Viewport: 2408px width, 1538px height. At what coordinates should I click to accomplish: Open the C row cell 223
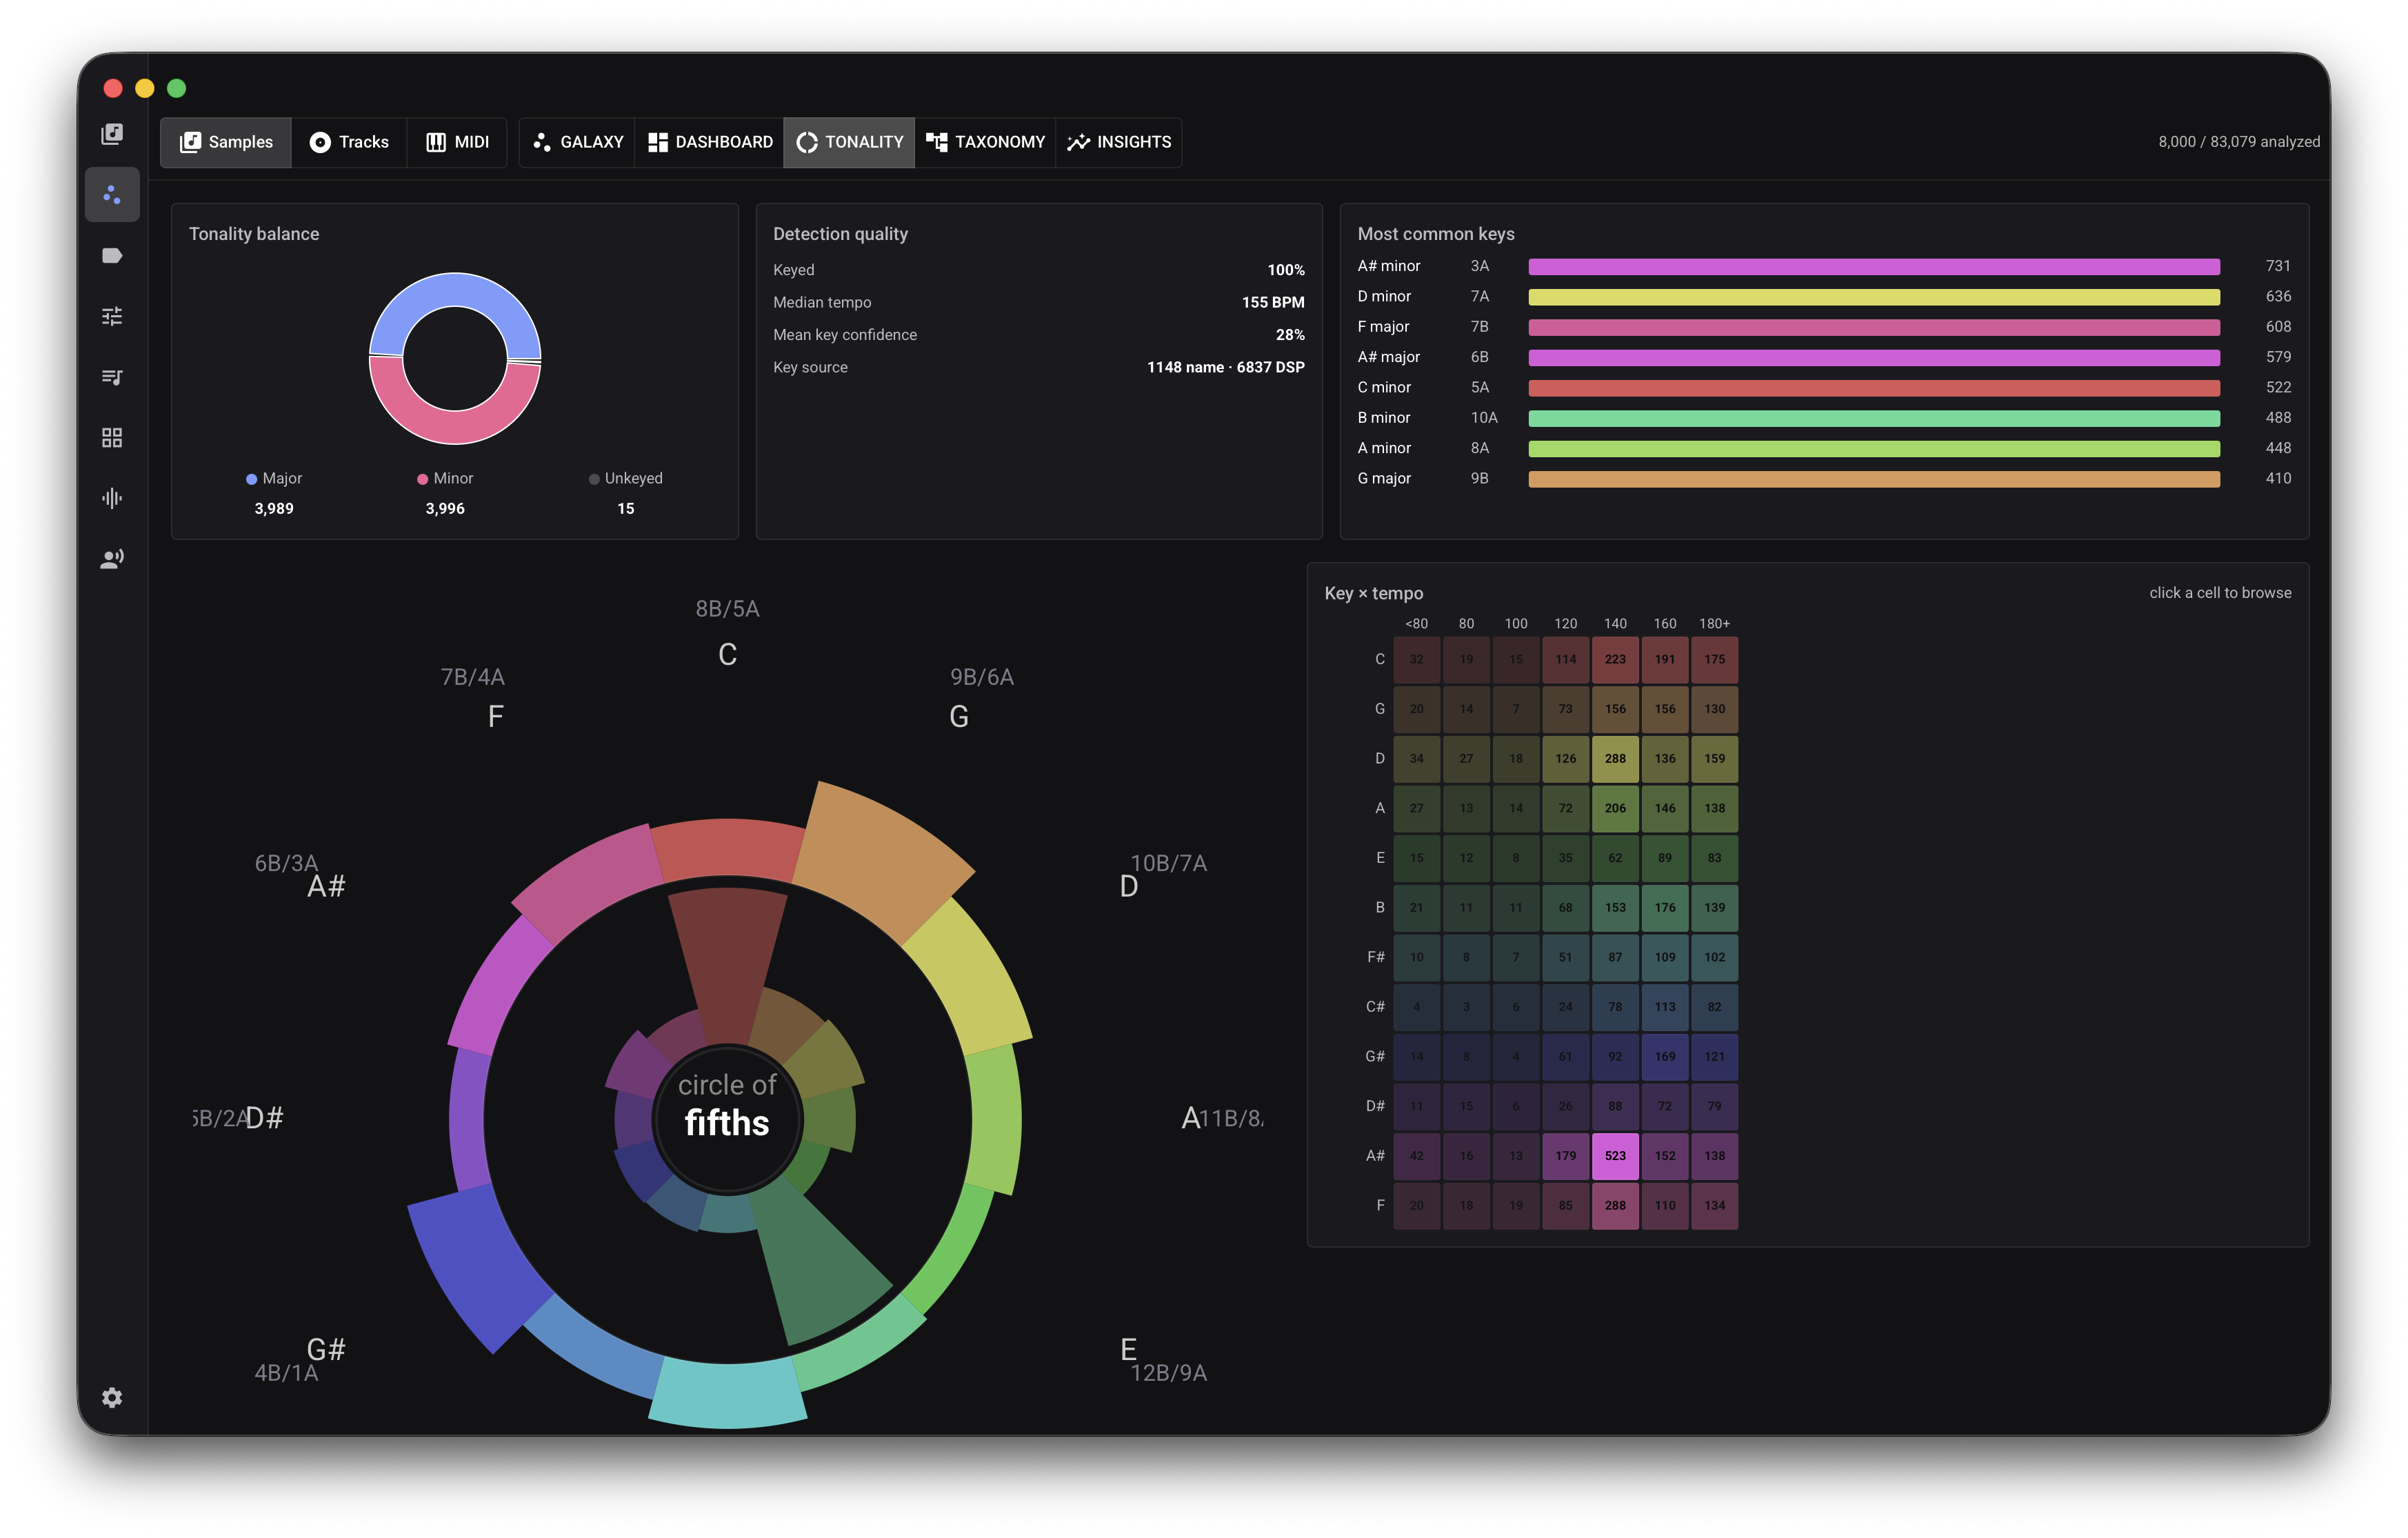coord(1615,660)
